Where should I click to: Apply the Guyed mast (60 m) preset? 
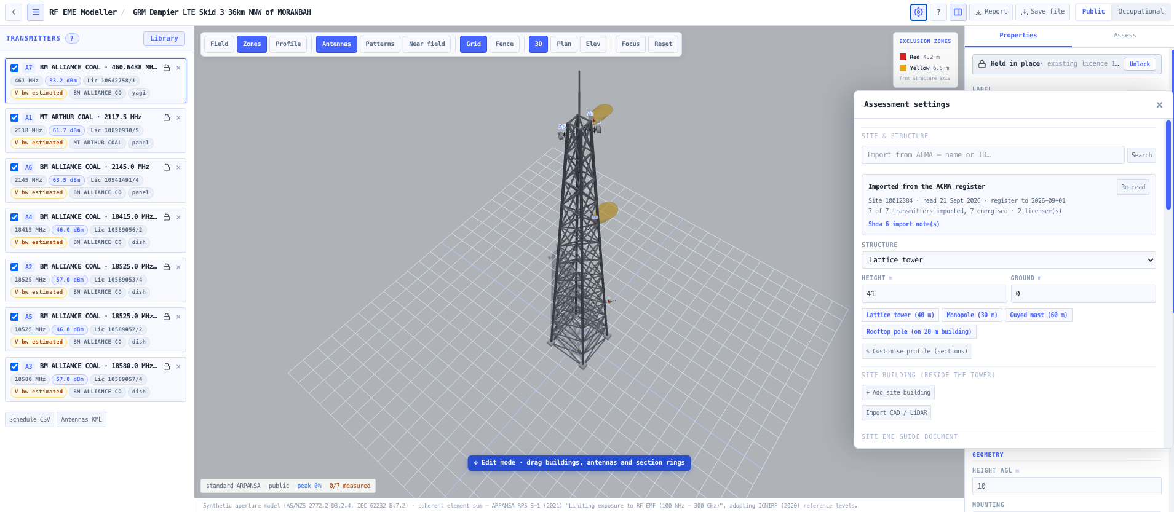pos(1039,315)
